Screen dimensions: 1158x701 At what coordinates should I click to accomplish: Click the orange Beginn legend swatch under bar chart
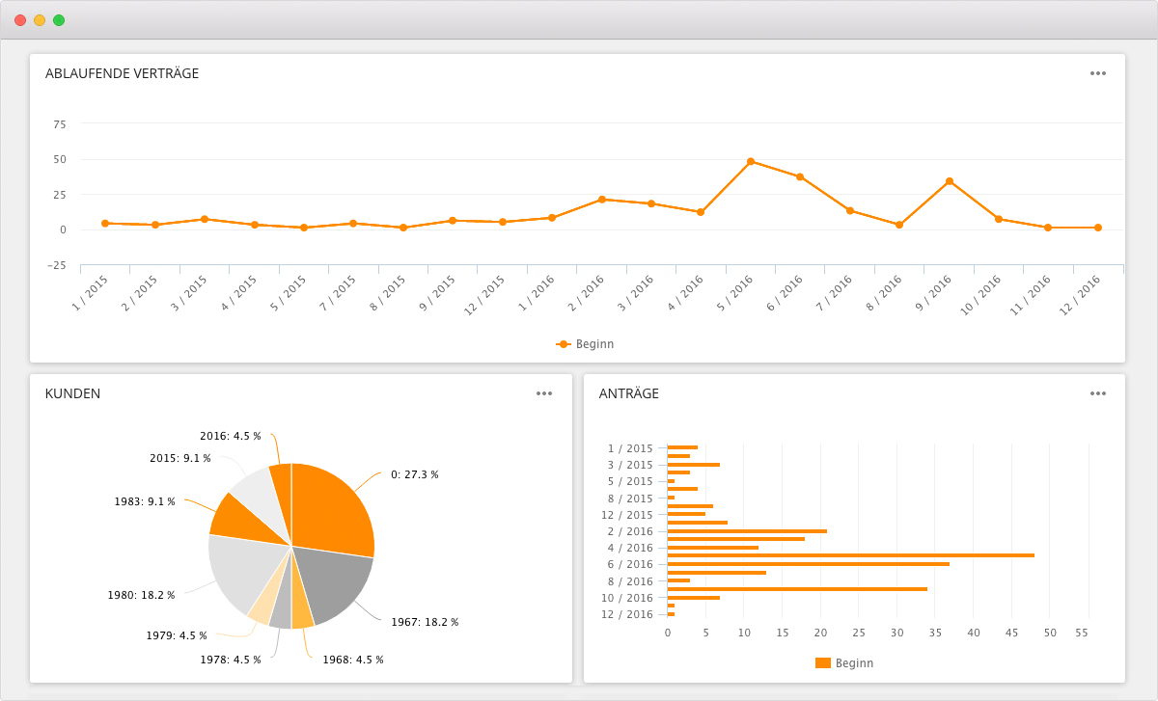coord(823,663)
